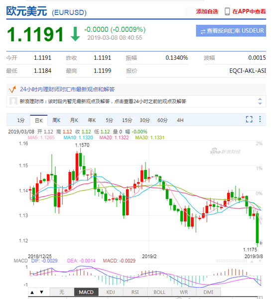The width and height of the screenshot is (274, 299).
Task: Click the green down-arrow price change indicator
Action: click(75, 34)
